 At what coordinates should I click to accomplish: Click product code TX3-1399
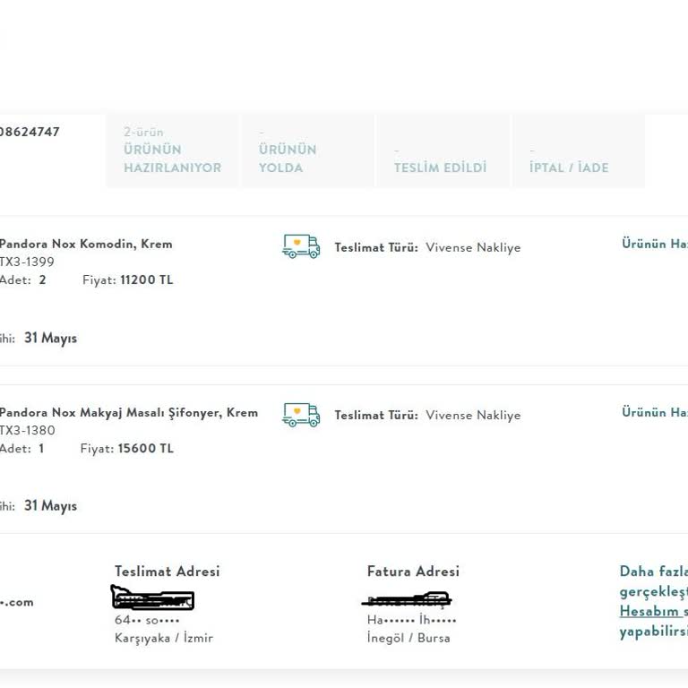(x=27, y=262)
